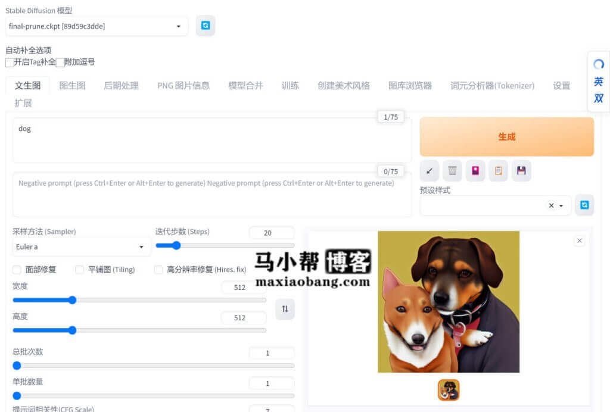The width and height of the screenshot is (610, 412).
Task: Refresh 预设样式 list with the blue refresh icon
Action: (584, 205)
